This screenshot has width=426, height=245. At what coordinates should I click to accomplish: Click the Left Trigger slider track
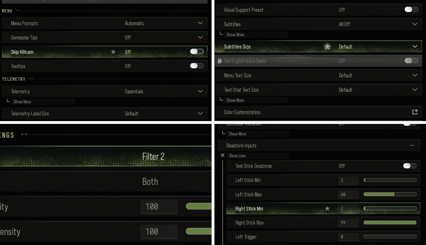[390, 237]
